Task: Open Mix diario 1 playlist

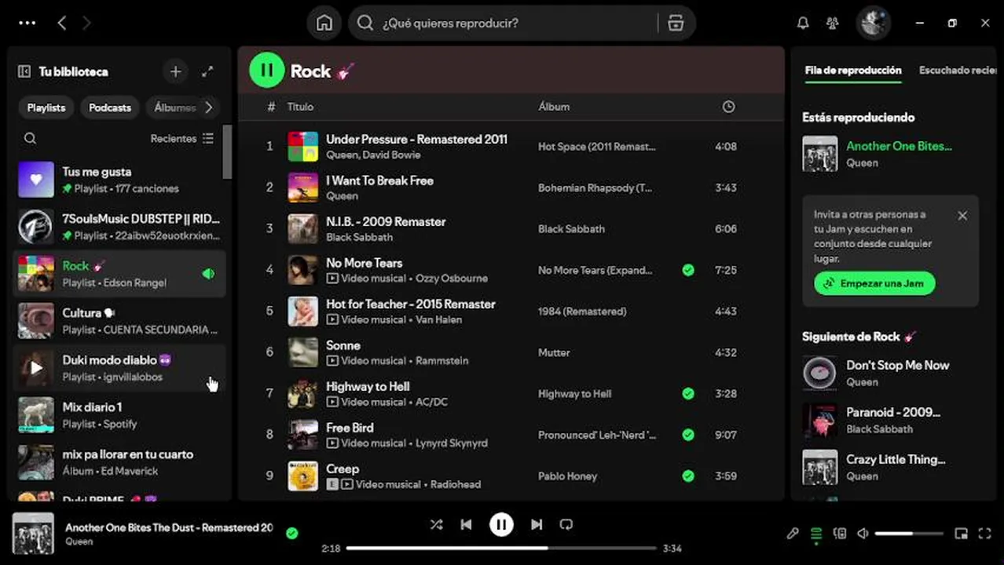Action: tap(119, 415)
